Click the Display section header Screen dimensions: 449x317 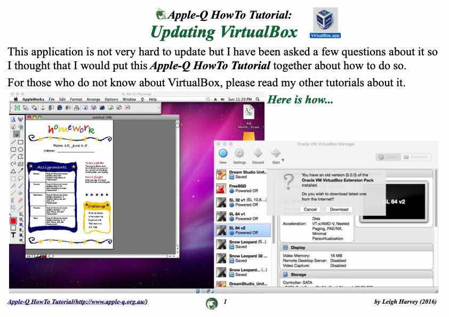coord(357,248)
